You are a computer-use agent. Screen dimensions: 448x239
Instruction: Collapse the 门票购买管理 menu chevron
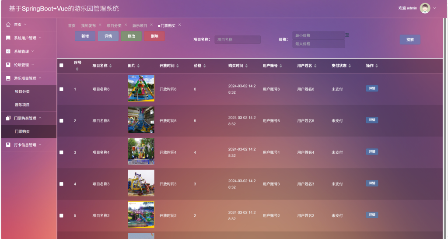[40, 118]
